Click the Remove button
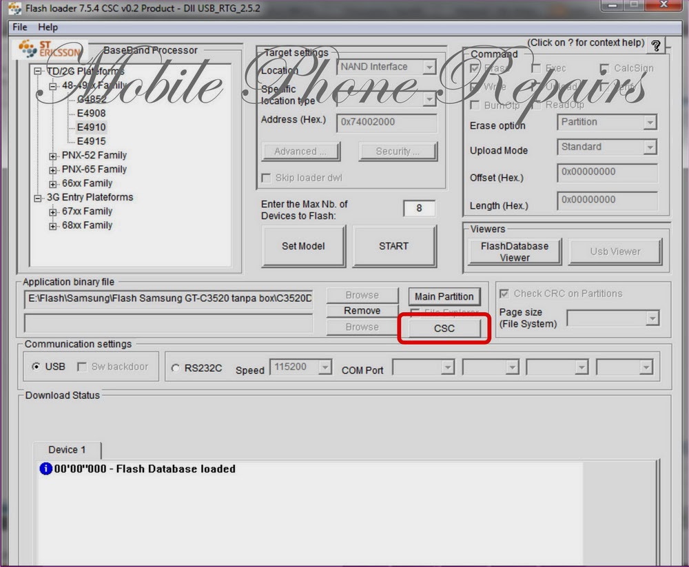This screenshot has width=689, height=567. [362, 311]
